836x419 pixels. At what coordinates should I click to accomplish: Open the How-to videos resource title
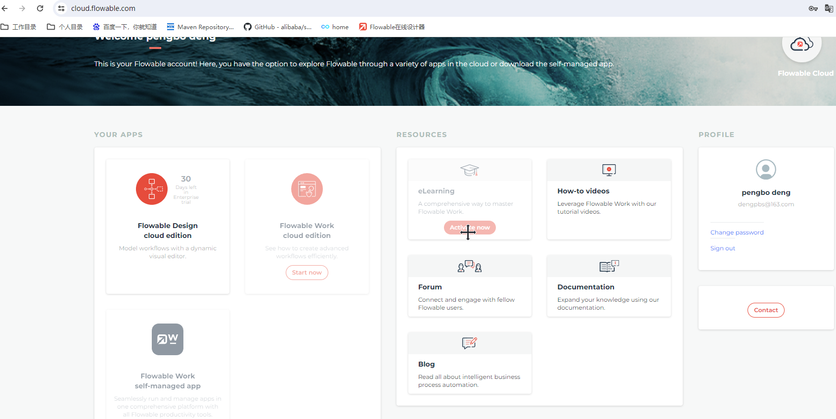(583, 191)
